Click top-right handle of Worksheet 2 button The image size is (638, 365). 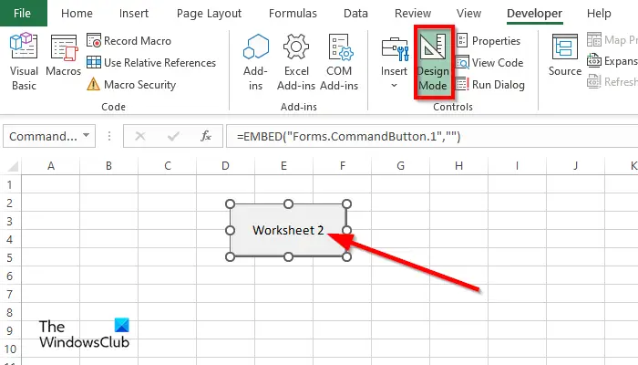[x=346, y=203]
